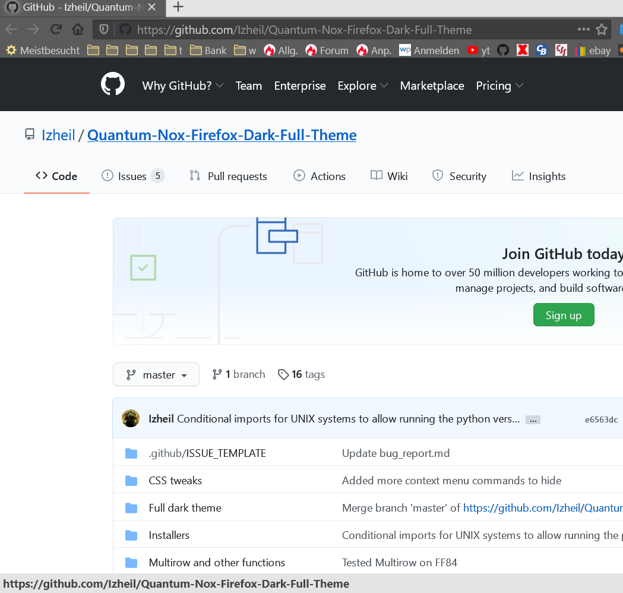
Task: Expand the Why GitHub? menu
Action: click(x=183, y=86)
